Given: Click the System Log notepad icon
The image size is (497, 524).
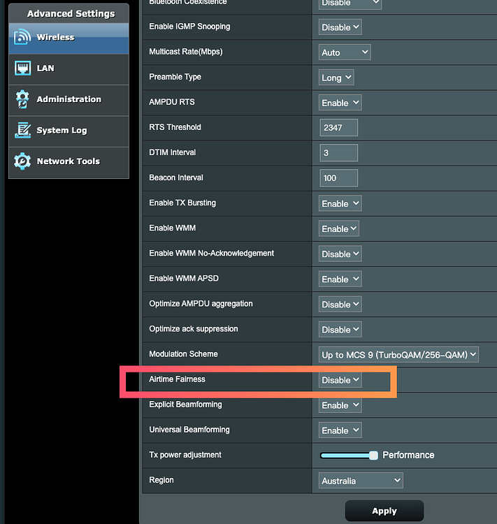Looking at the screenshot, I should click(x=22, y=130).
